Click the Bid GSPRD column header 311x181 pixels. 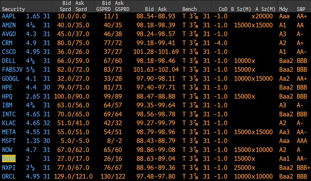click(103, 6)
